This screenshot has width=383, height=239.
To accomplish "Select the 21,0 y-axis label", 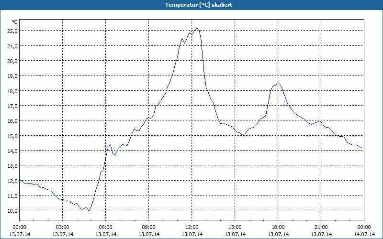I will pos(13,46).
